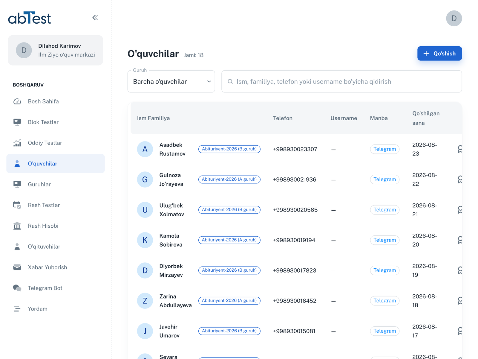Viewport: 478px width, 359px height.
Task: Expand the Guruh dropdown Barcha o'quvchilar
Action: [x=171, y=82]
